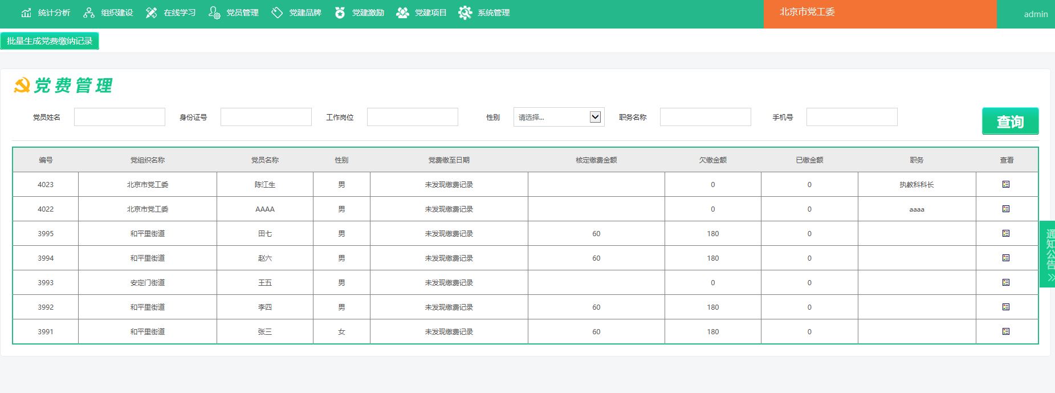Click the view icon for 陈江生 row

[1005, 184]
